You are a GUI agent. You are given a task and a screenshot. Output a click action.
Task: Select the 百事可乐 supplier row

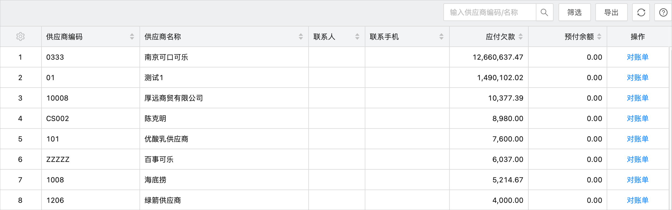(159, 159)
